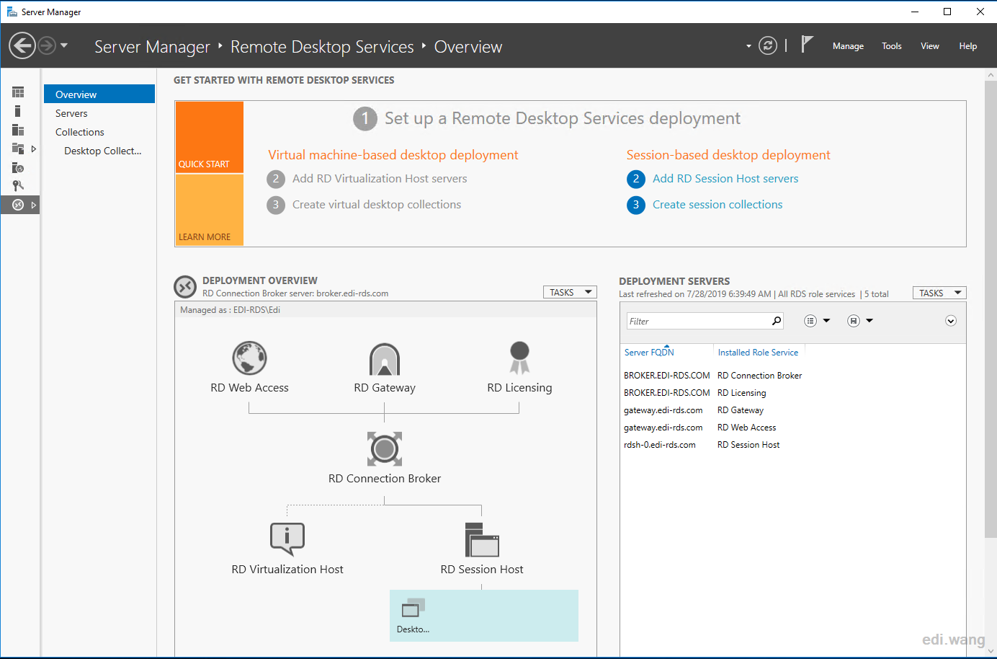997x659 pixels.
Task: Open the Manage menu
Action: (x=848, y=46)
